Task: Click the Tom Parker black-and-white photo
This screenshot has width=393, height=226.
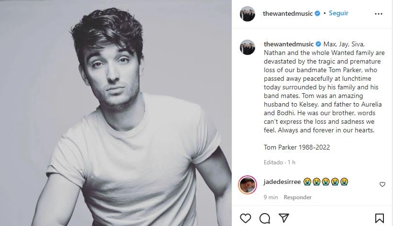Action: pos(116,113)
